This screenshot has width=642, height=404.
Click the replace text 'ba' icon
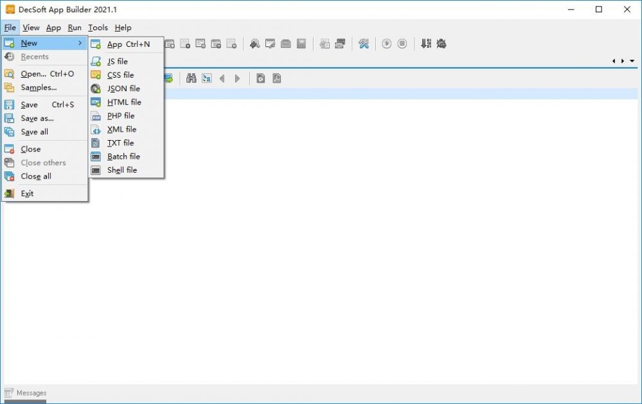(x=207, y=78)
